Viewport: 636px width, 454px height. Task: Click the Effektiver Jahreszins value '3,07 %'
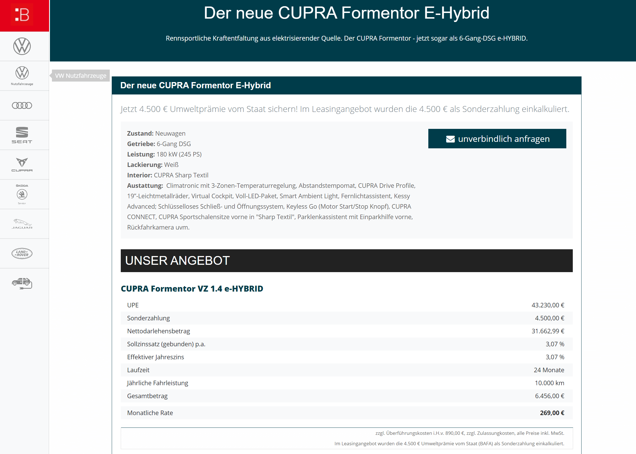point(555,357)
